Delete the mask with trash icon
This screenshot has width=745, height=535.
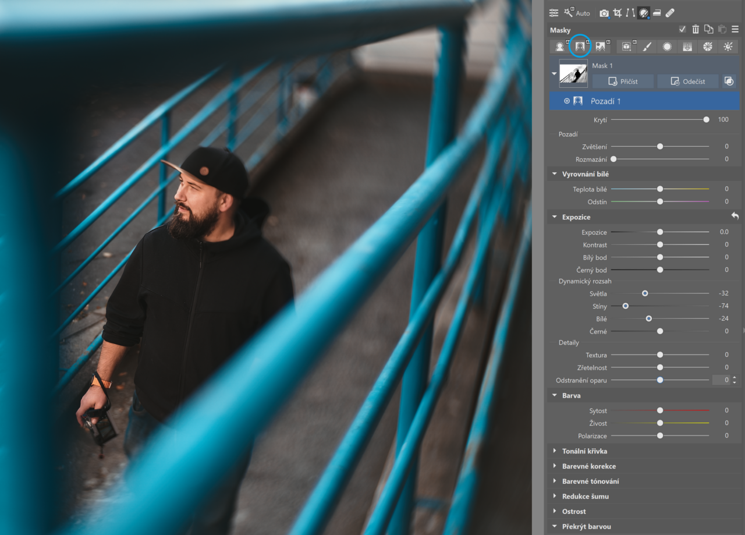[696, 30]
